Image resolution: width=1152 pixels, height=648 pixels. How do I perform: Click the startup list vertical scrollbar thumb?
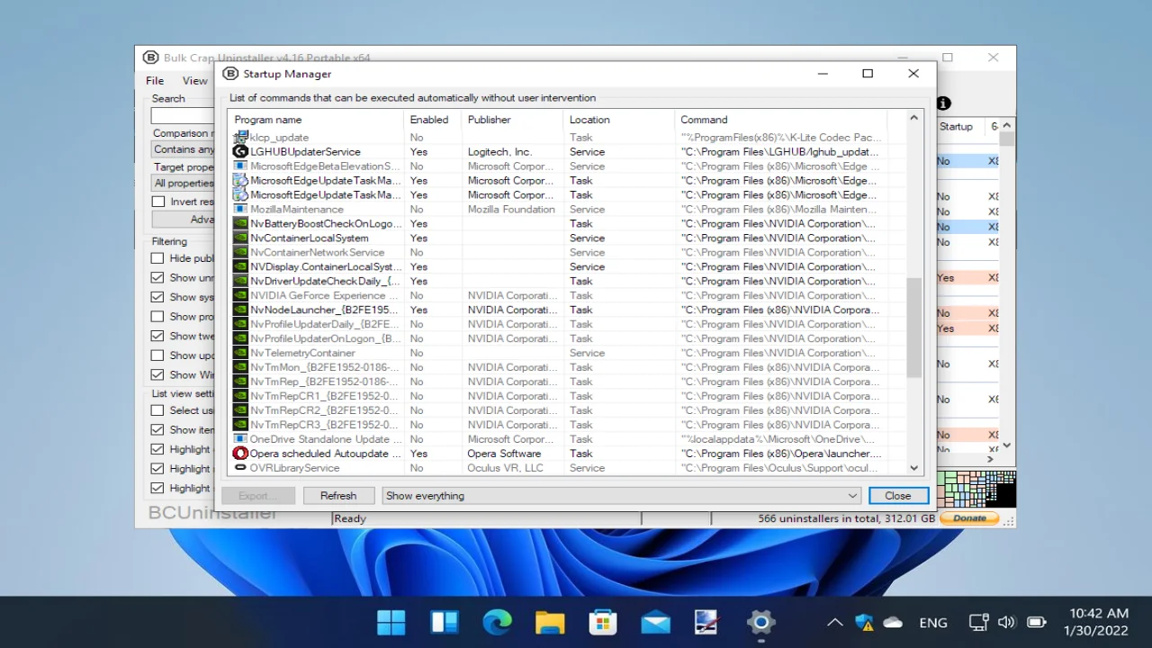click(914, 328)
